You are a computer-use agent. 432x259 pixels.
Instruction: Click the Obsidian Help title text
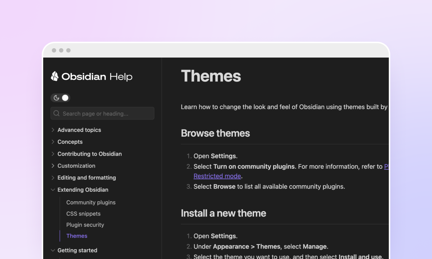(97, 77)
